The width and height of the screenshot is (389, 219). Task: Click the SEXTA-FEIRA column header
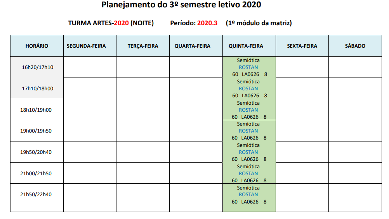[302, 46]
